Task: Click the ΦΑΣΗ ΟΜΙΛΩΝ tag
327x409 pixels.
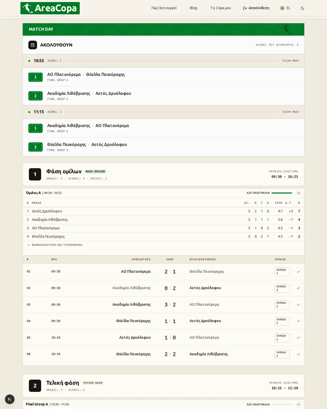Action: [x=95, y=172]
